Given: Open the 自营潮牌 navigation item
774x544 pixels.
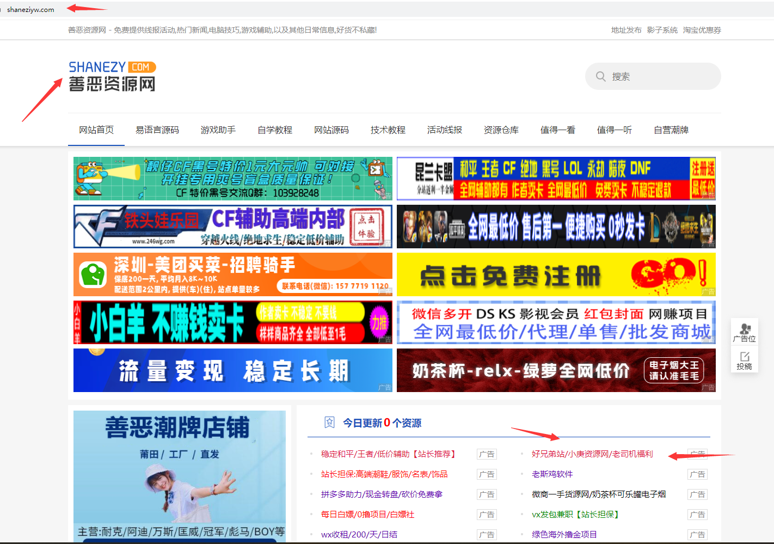Looking at the screenshot, I should pyautogui.click(x=671, y=130).
